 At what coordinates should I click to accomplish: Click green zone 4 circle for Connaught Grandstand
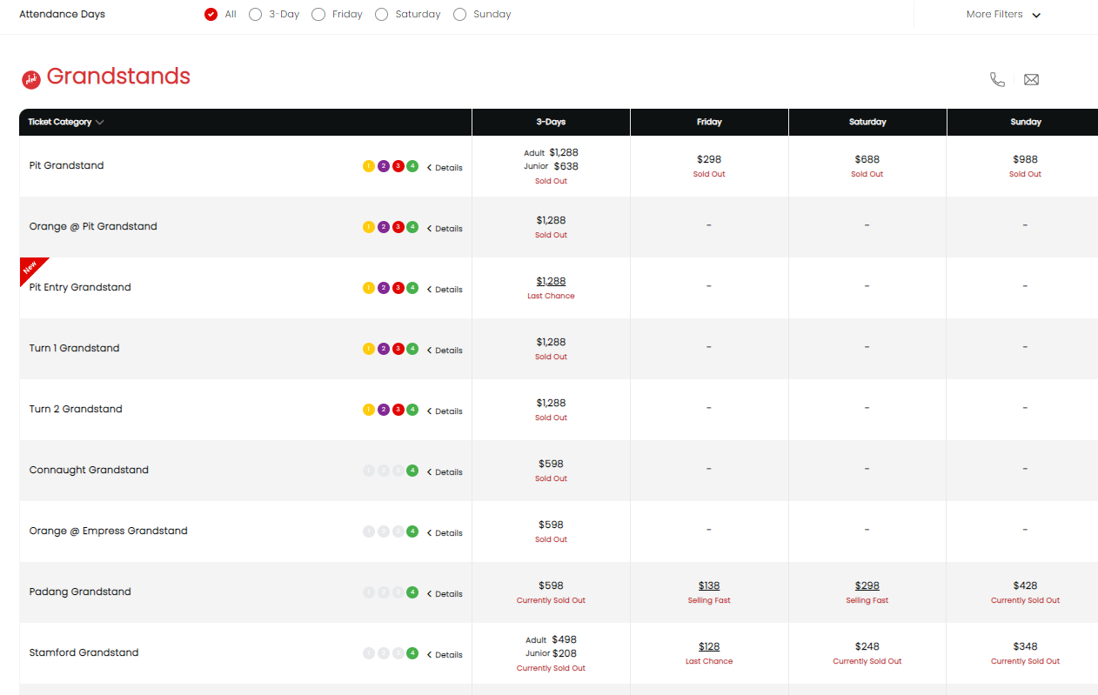[412, 471]
